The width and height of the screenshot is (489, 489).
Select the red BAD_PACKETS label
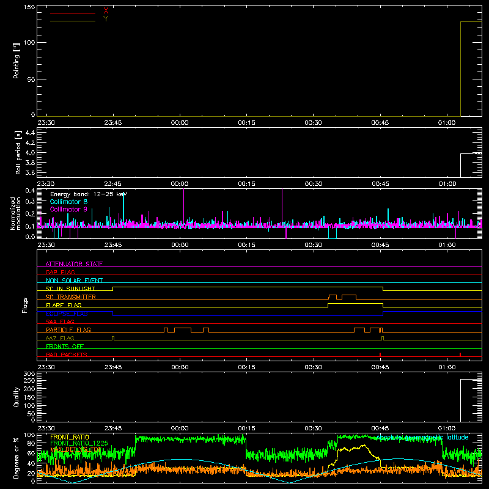(x=67, y=355)
